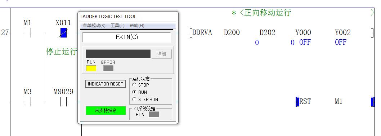Select the DDRVA instruction in the ladder
The height and width of the screenshot is (136, 381).
[x=202, y=32]
